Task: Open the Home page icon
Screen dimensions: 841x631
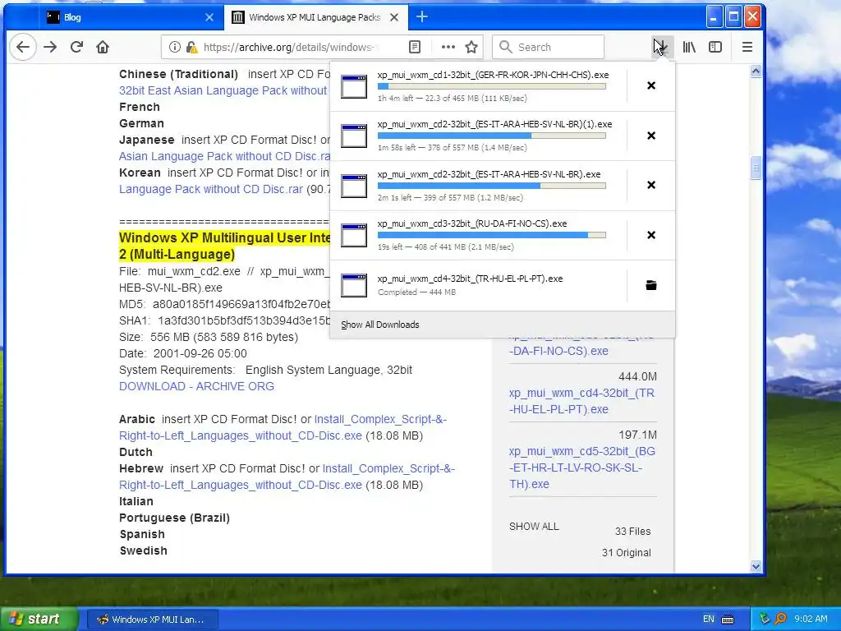Action: [103, 47]
